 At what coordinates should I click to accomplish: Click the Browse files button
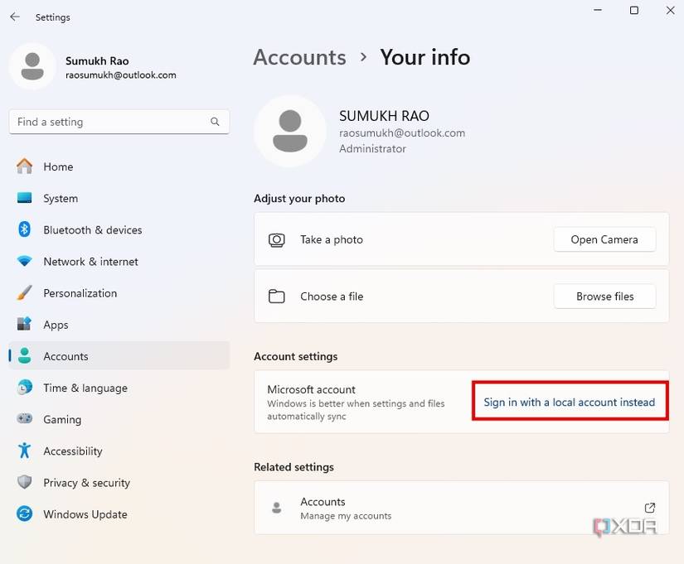(x=604, y=296)
